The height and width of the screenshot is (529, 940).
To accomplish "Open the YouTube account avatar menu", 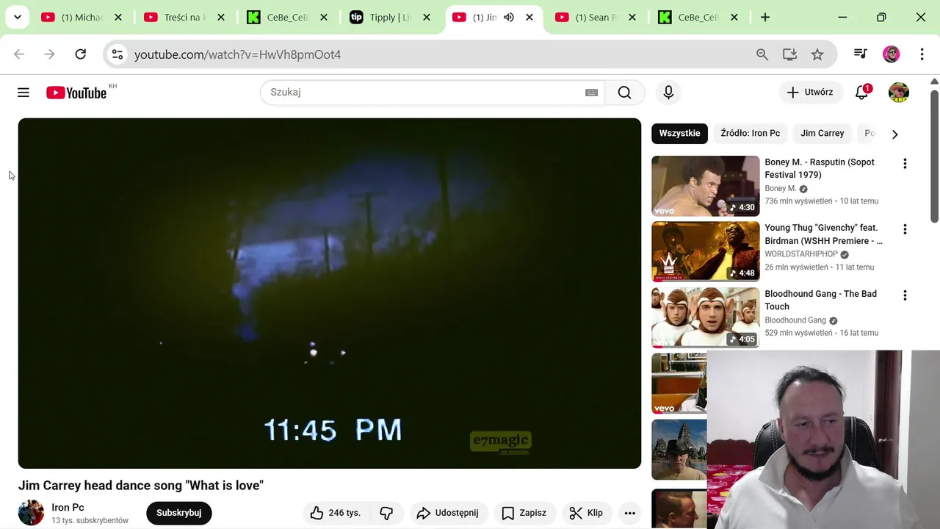I will click(899, 93).
